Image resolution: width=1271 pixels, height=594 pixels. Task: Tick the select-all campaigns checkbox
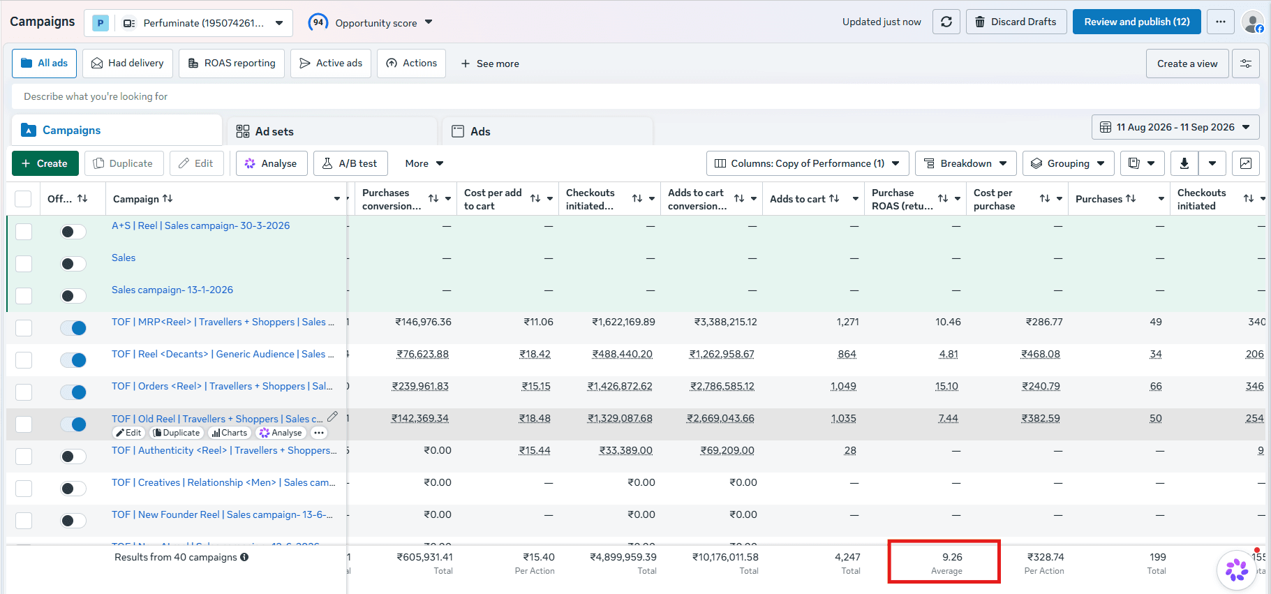click(x=23, y=199)
